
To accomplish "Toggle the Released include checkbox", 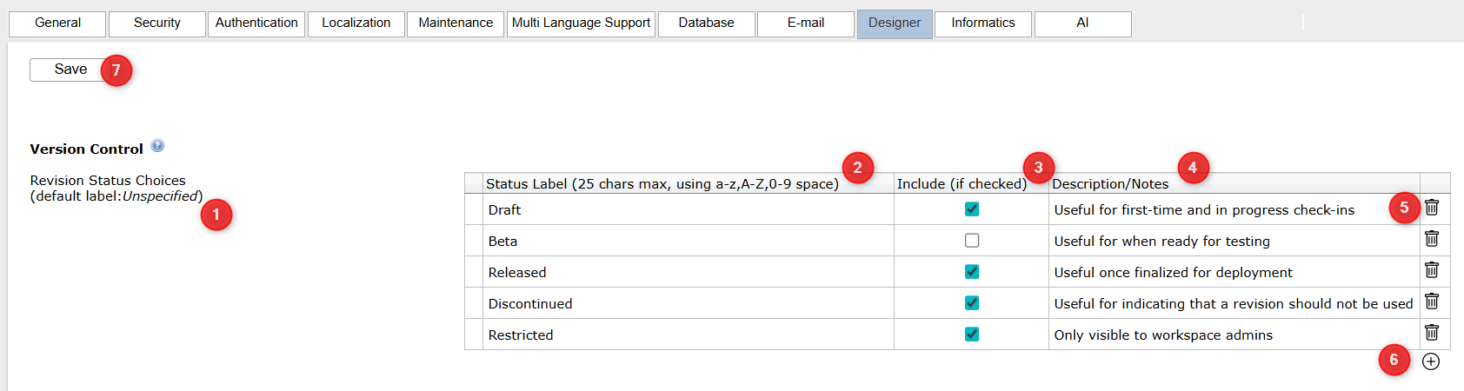I will pos(972,272).
